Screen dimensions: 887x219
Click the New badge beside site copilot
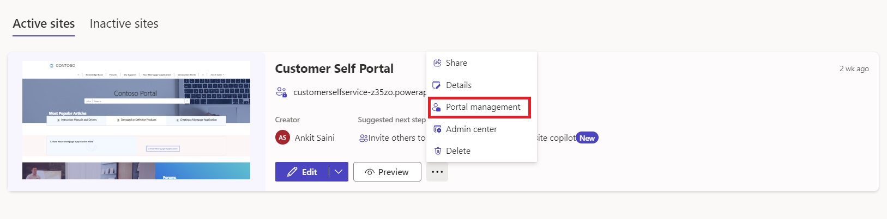click(x=587, y=138)
